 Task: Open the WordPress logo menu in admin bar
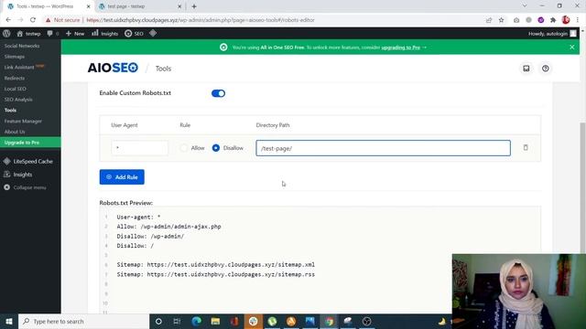[6, 34]
